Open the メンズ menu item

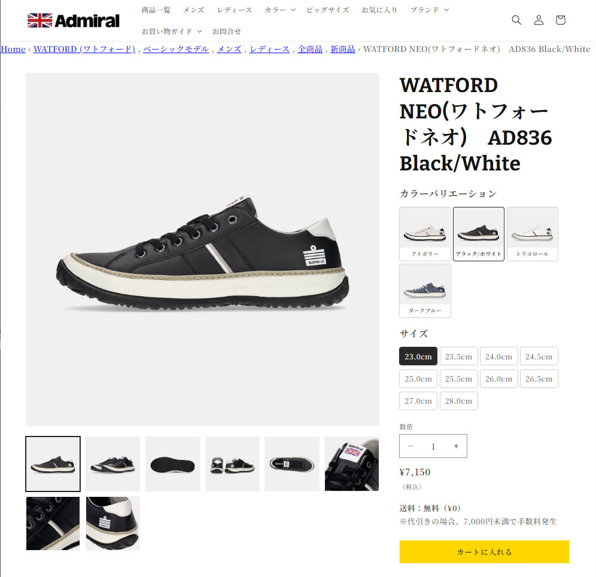(x=193, y=10)
